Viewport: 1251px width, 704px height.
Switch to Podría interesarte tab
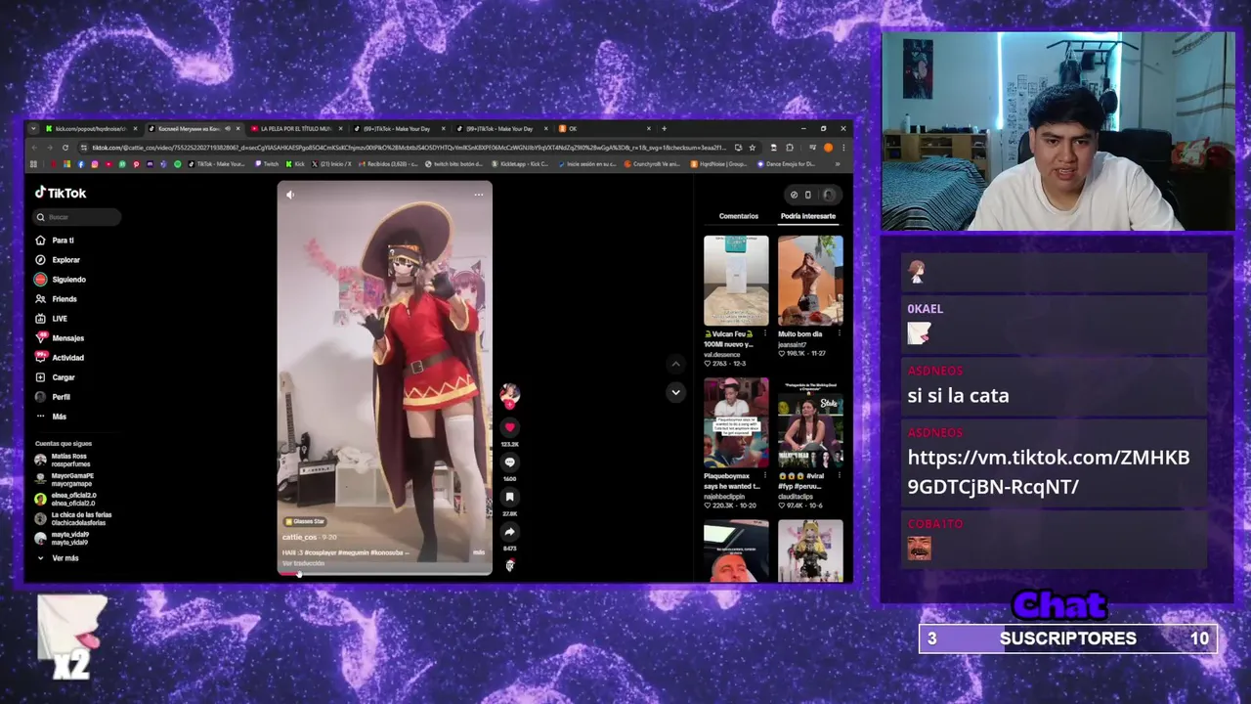coord(808,216)
